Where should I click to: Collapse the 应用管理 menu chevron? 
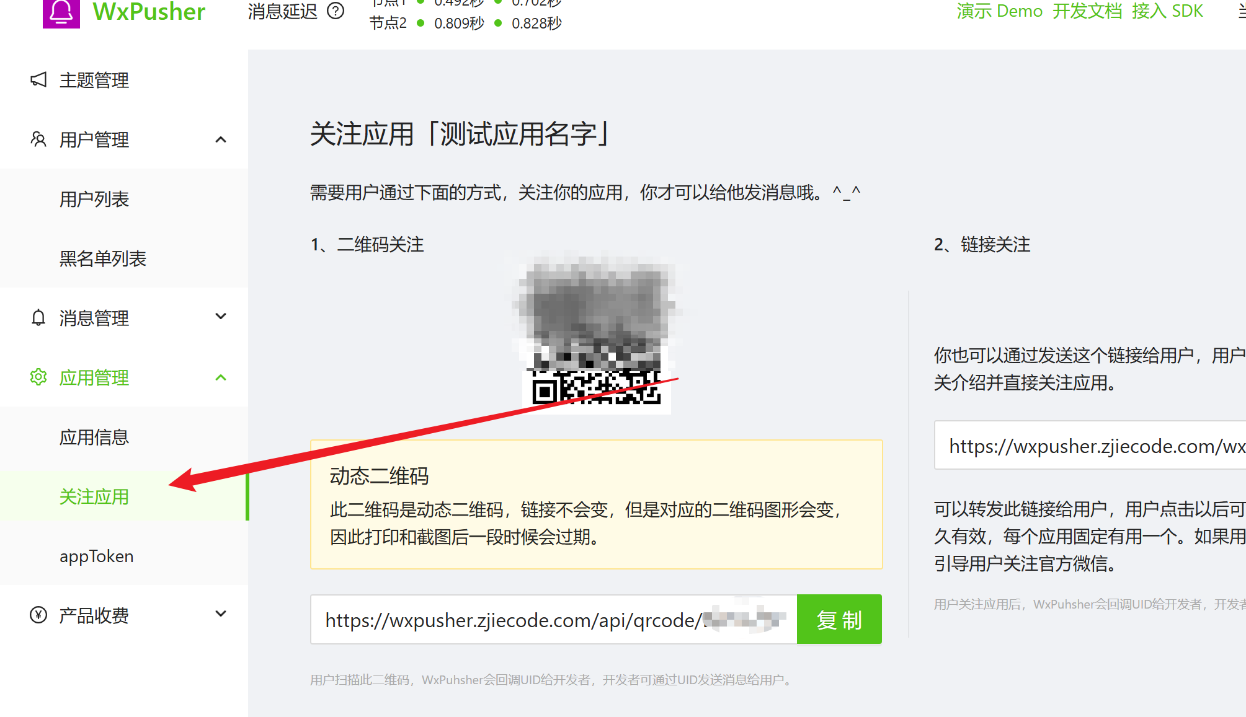[x=221, y=378]
